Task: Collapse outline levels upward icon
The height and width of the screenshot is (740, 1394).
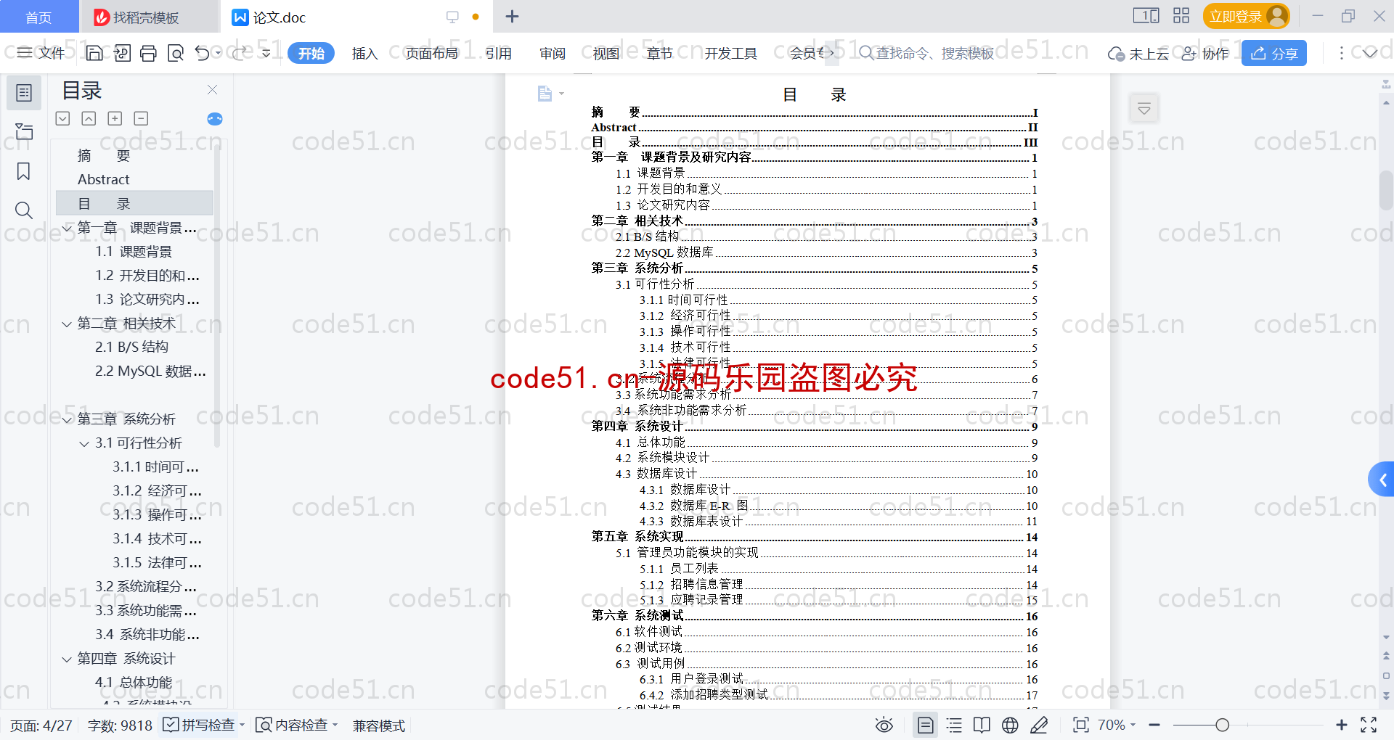Action: 89,118
